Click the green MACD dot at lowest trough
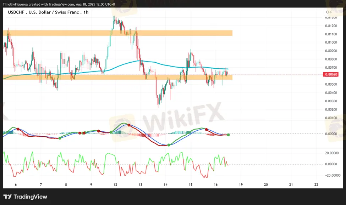346x205 pixels. click(x=169, y=145)
